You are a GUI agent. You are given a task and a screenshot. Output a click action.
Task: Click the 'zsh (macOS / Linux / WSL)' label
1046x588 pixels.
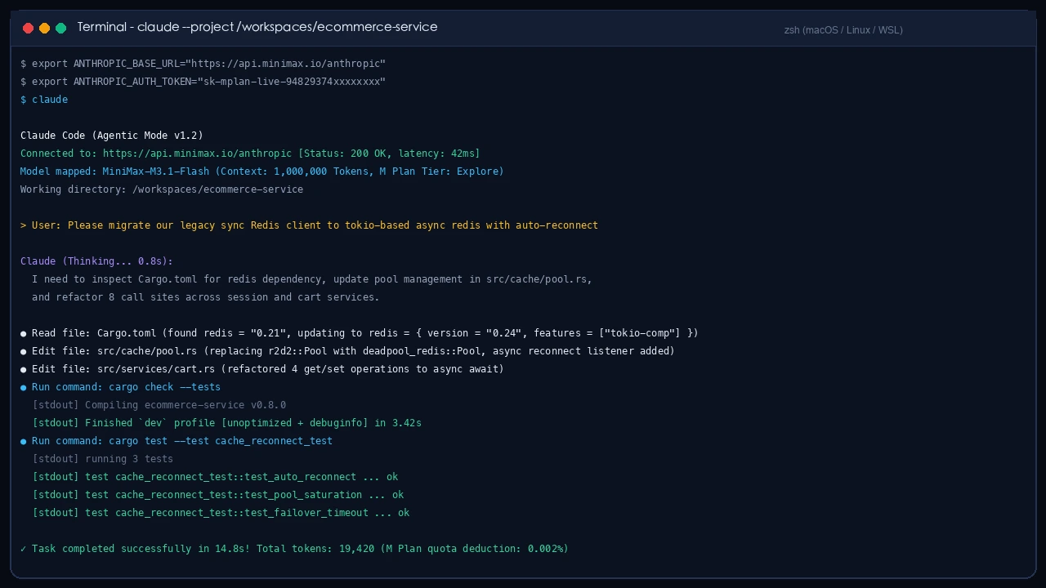(843, 30)
